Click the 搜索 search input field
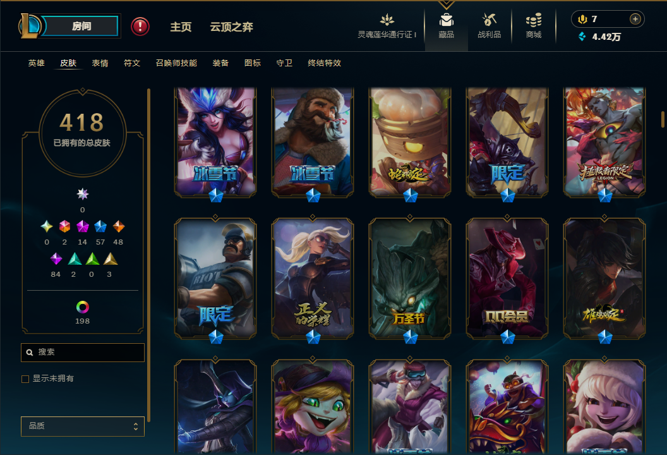Viewport: 667px width, 455px height. (83, 353)
